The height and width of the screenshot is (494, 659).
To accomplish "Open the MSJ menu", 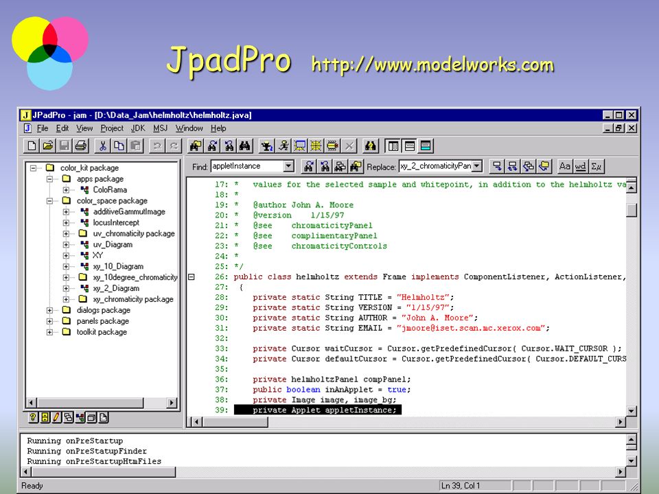I will (160, 128).
